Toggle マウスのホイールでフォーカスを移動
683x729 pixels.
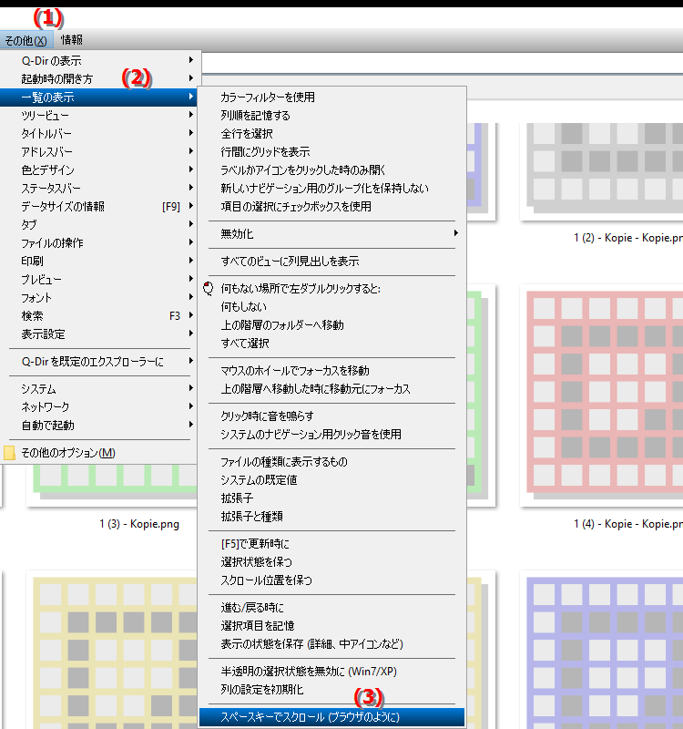pyautogui.click(x=331, y=371)
